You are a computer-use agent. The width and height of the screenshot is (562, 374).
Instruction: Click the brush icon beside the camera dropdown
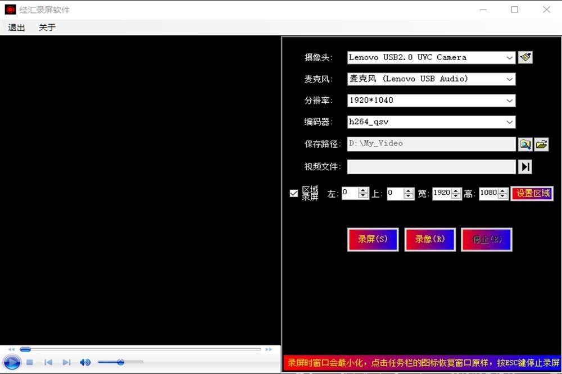(525, 57)
